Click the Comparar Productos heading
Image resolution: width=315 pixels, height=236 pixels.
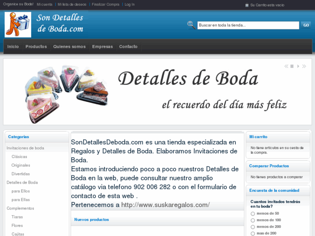(x=269, y=166)
